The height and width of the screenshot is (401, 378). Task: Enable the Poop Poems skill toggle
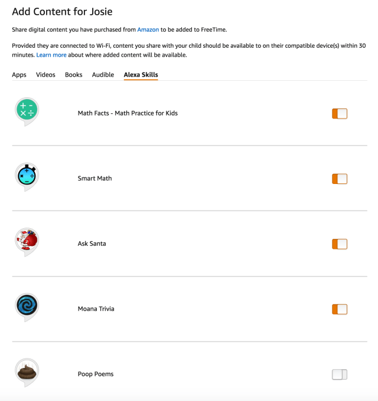pyautogui.click(x=340, y=374)
